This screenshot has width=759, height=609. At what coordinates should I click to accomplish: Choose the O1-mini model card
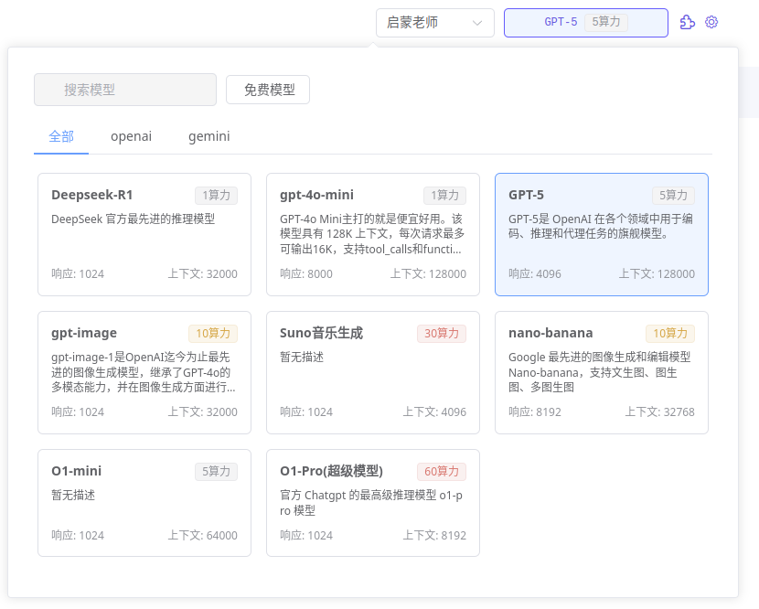tap(144, 503)
